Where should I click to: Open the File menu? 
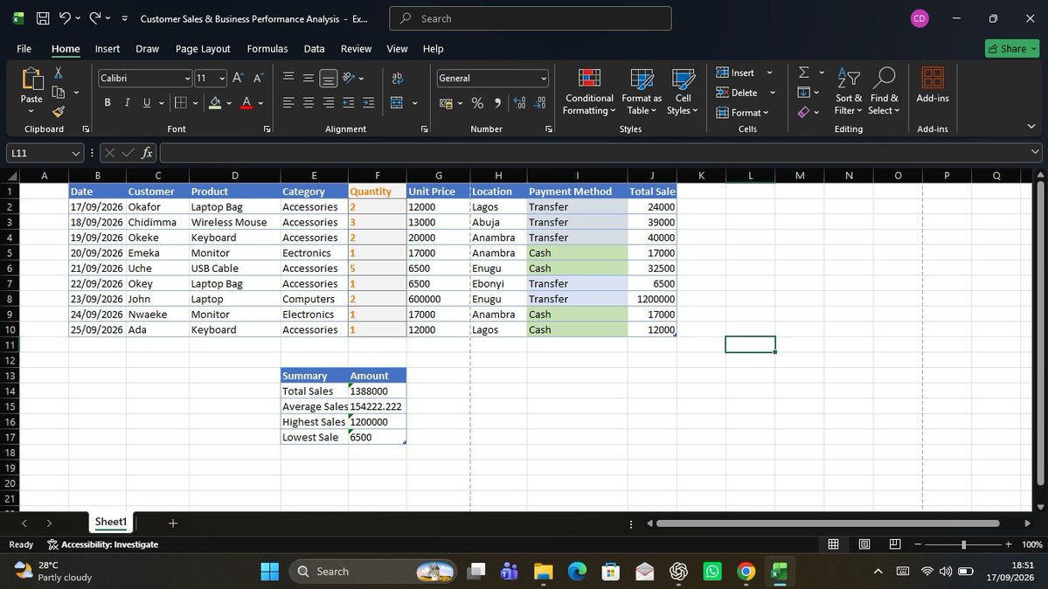click(24, 49)
